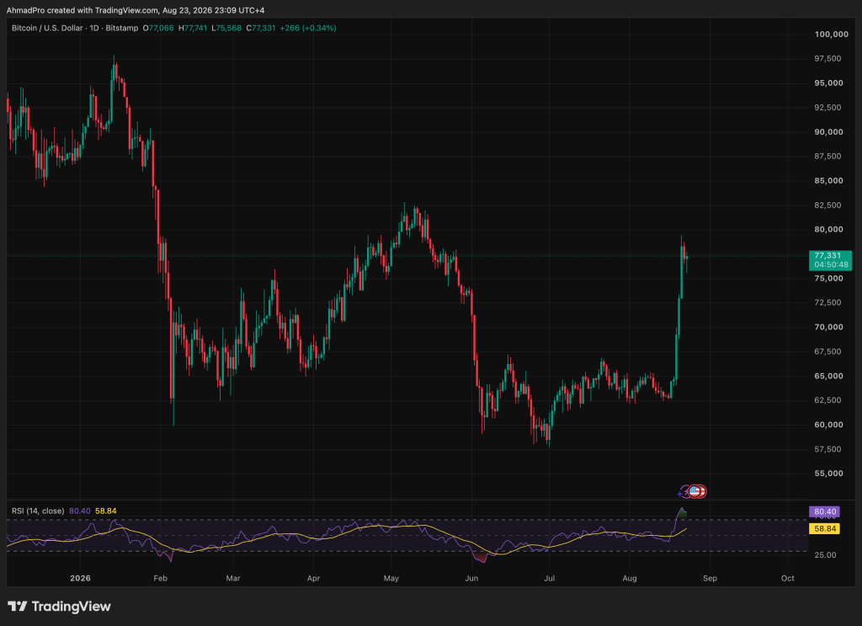Screen dimensions: 862x626
Task: Click the Jun label on time axis
Action: coord(471,578)
